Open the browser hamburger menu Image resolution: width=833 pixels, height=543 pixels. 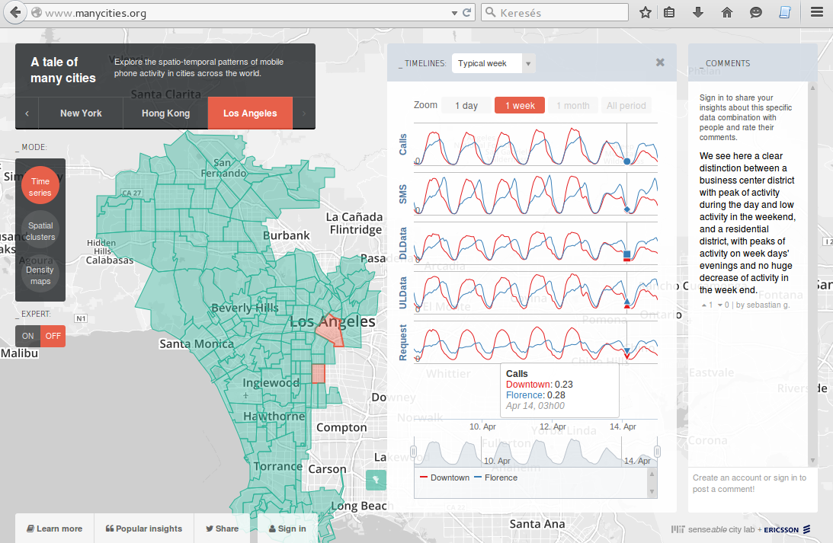click(818, 12)
